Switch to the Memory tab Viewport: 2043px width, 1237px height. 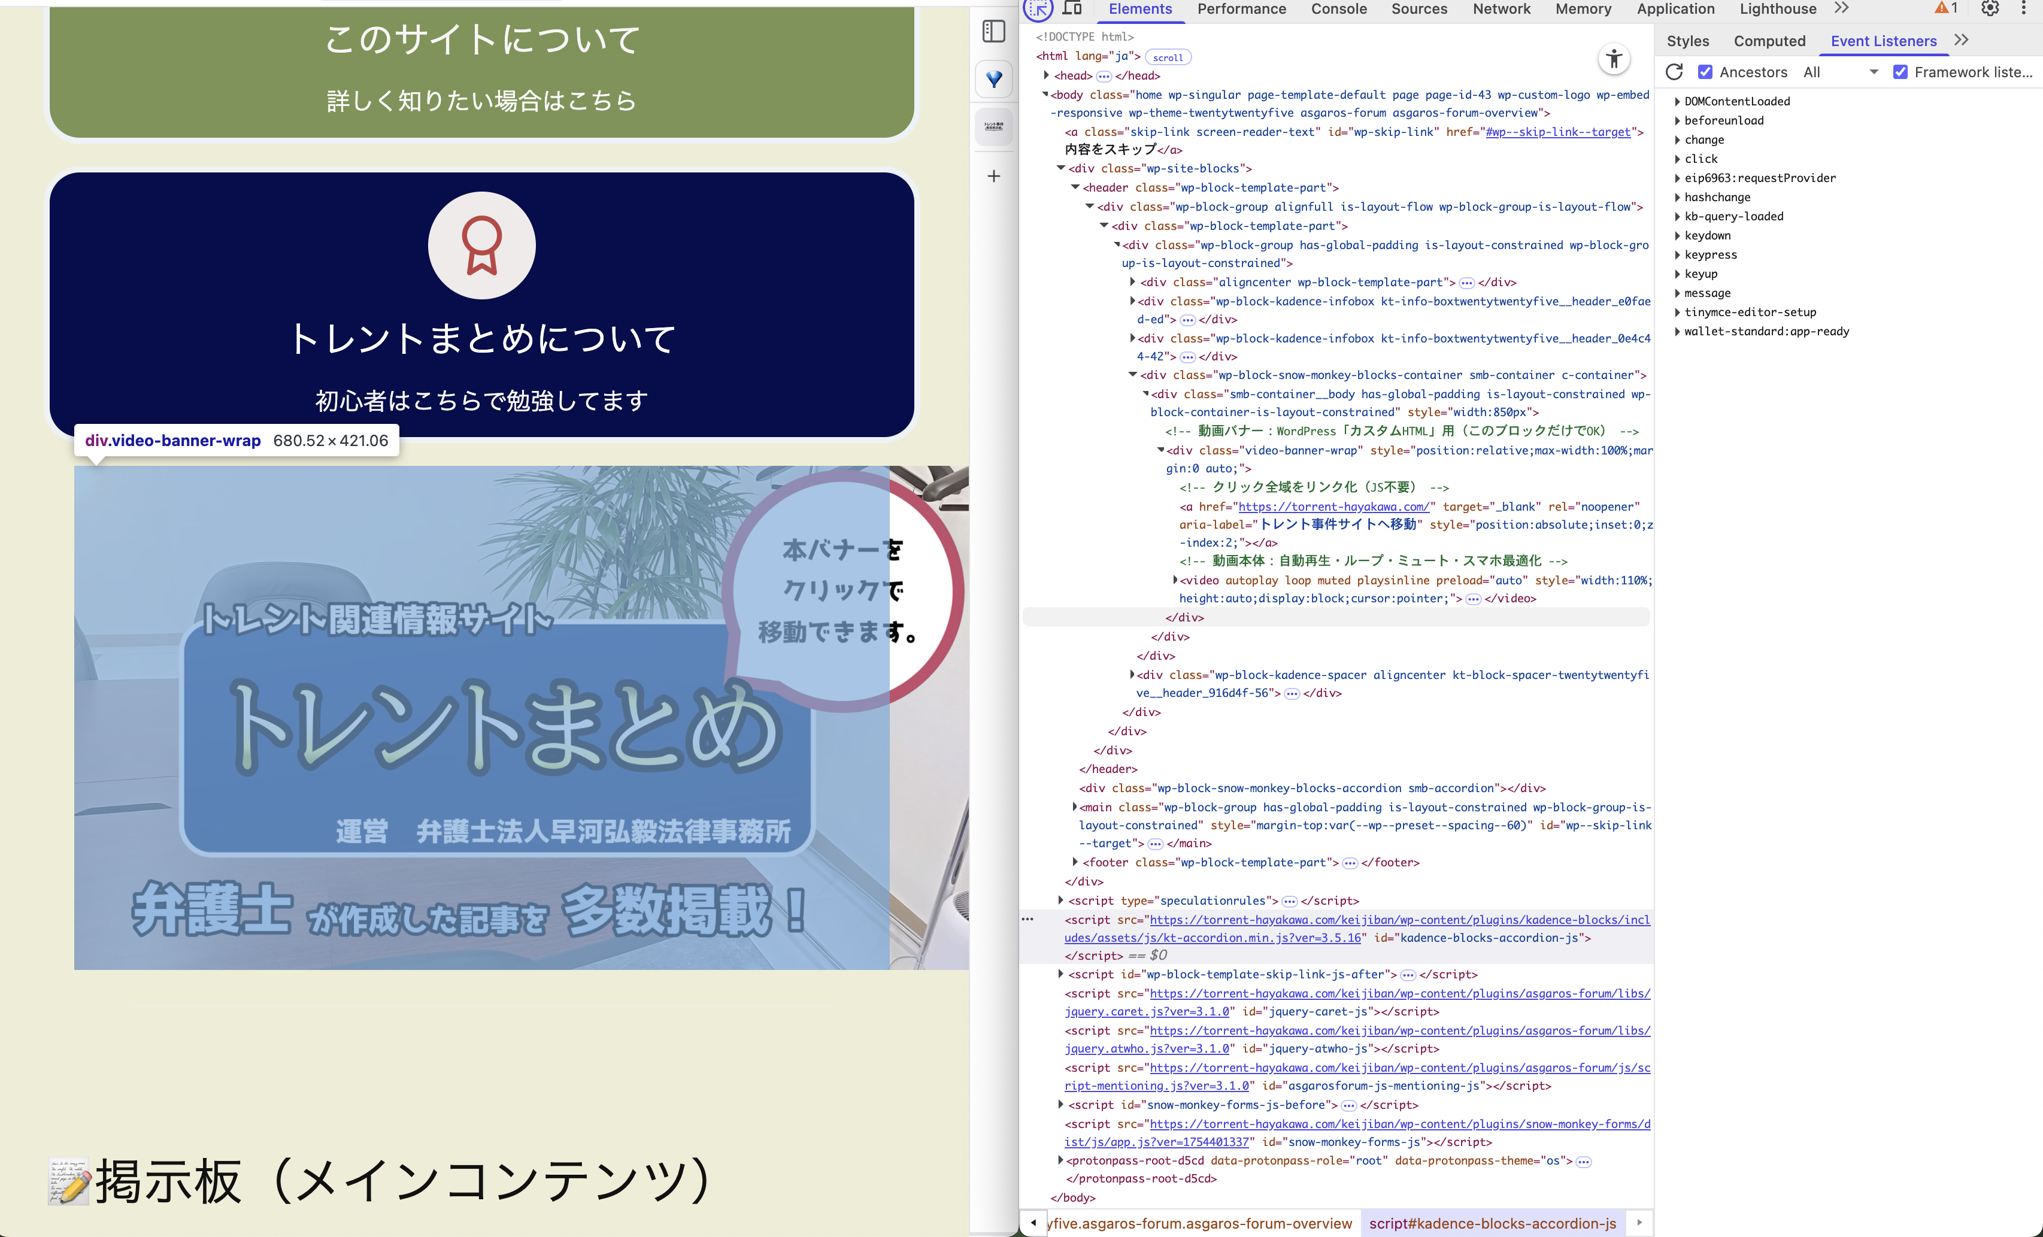point(1583,9)
